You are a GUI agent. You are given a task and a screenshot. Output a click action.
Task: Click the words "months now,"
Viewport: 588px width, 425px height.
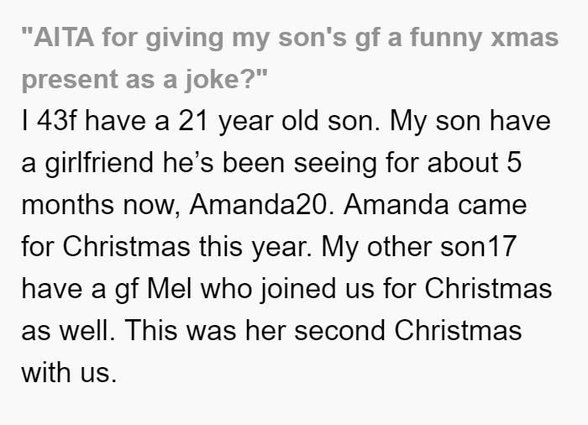101,205
